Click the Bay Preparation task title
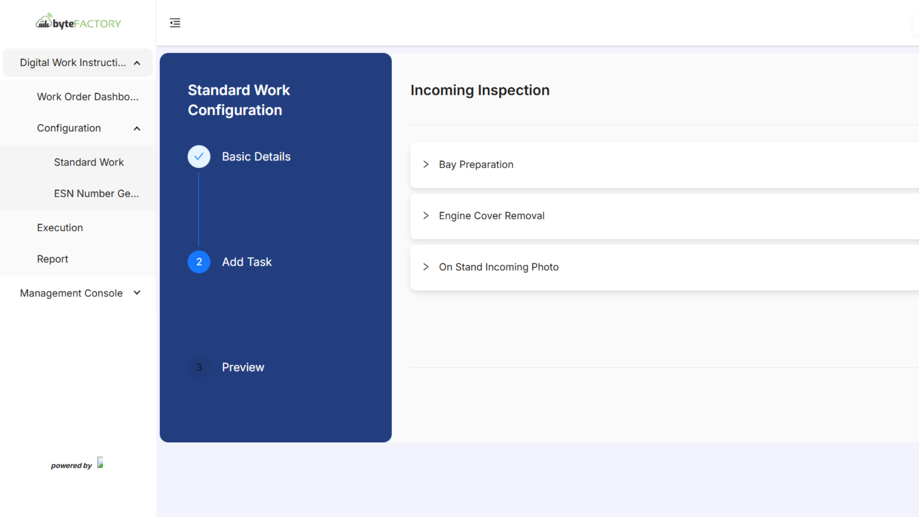This screenshot has width=919, height=517. click(476, 164)
